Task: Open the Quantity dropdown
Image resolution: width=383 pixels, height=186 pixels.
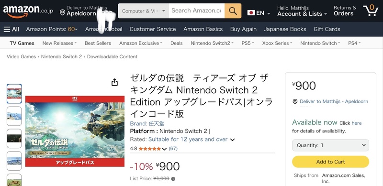Action: (x=330, y=145)
